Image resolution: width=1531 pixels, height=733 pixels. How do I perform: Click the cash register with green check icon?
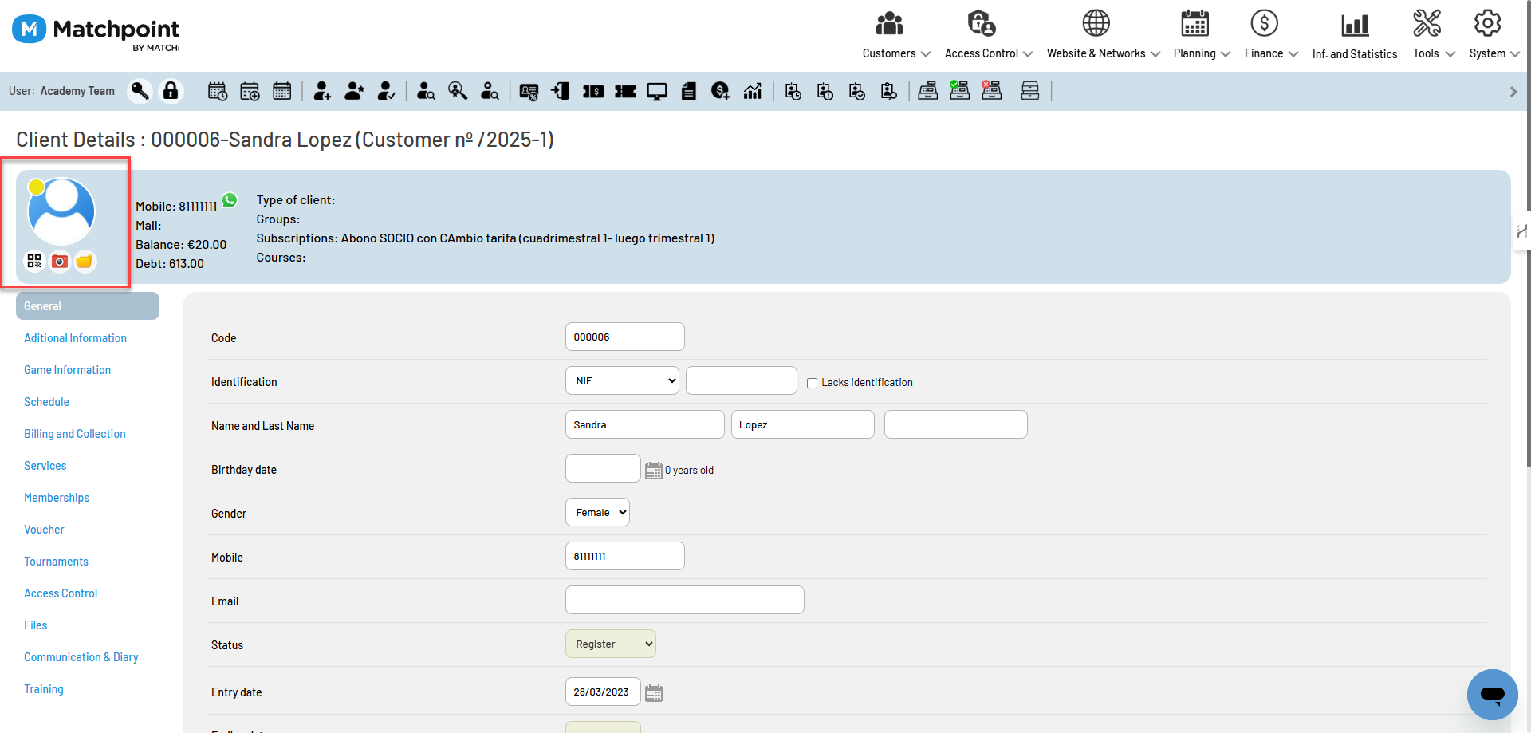tap(959, 91)
